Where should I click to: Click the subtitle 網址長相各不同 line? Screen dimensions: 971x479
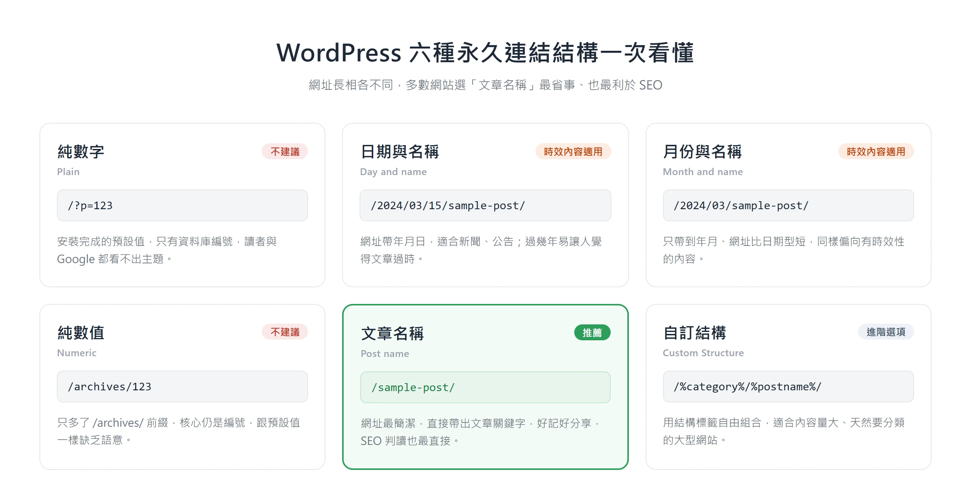point(485,85)
